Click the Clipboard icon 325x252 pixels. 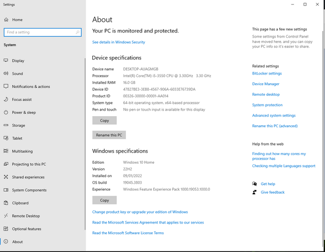click(x=6, y=203)
